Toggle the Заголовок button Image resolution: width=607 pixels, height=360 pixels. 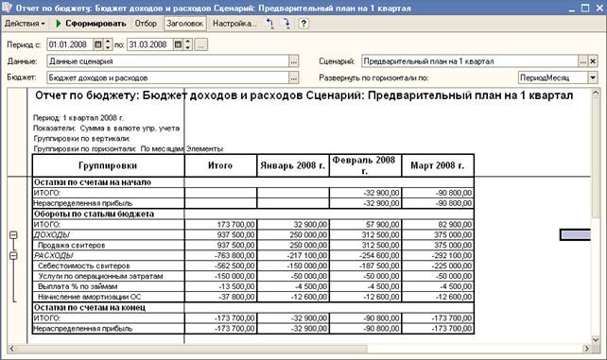click(184, 24)
